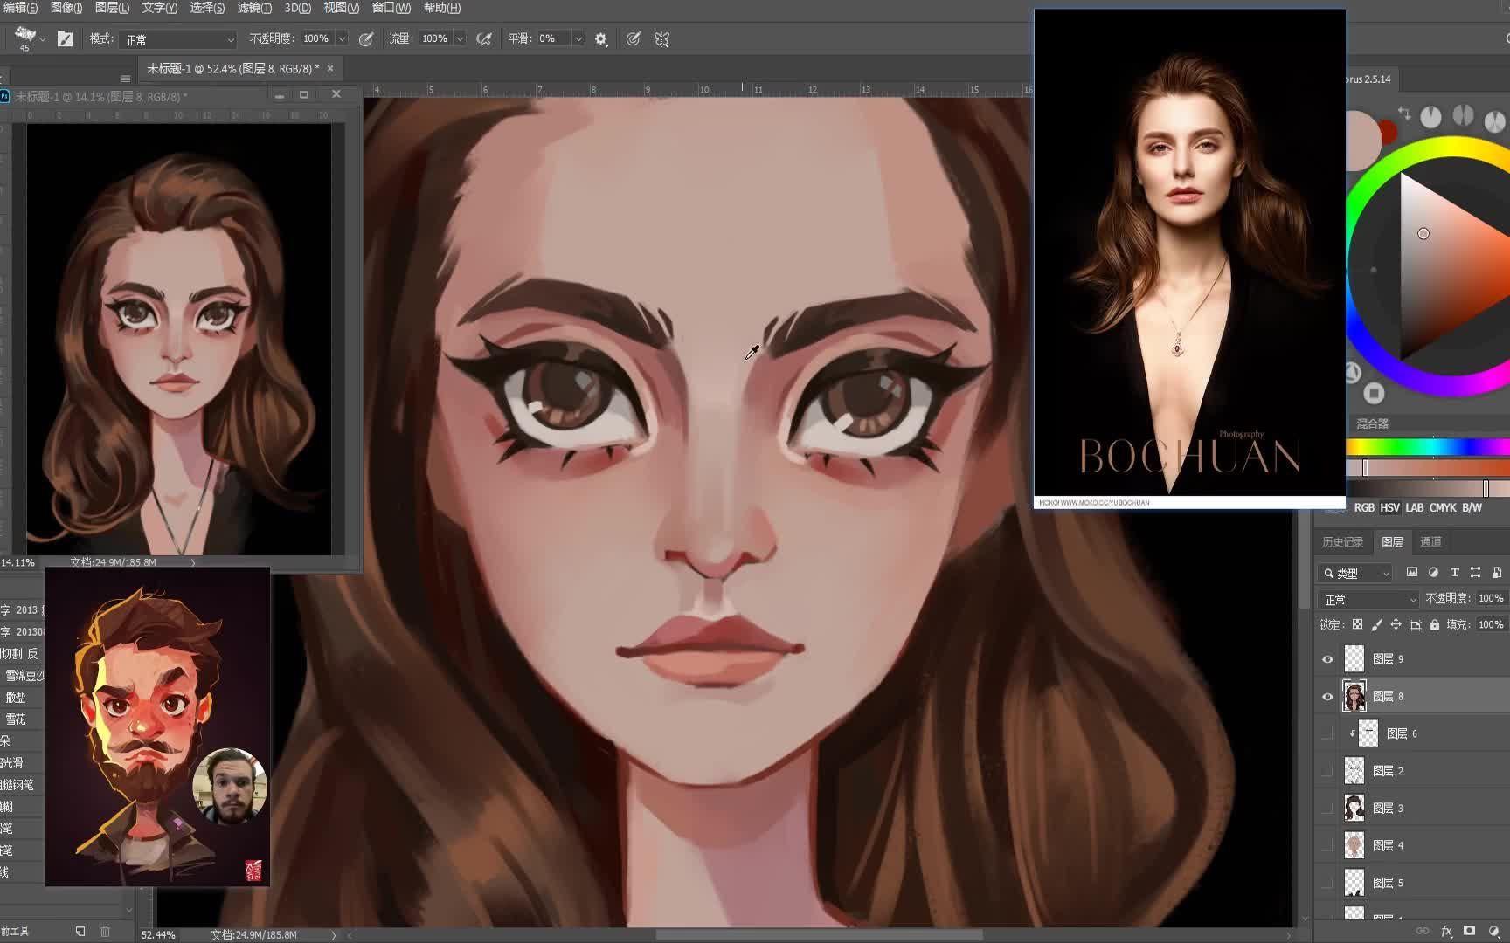Hide layer 图层 8 via eye icon
Viewport: 1510px width, 943px height.
click(1327, 697)
